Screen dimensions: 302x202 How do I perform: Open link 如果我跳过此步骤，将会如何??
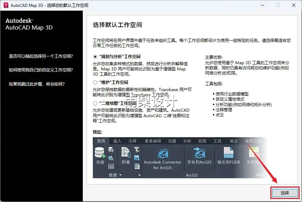(37, 84)
